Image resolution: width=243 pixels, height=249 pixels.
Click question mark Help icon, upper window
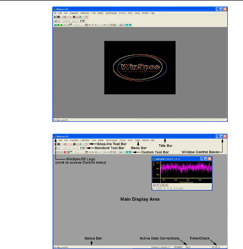pyautogui.click(x=80, y=21)
